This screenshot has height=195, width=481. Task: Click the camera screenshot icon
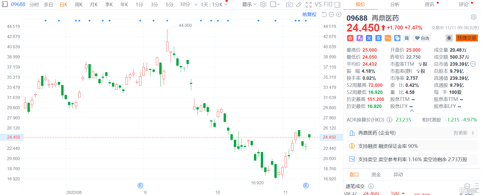pos(289,4)
